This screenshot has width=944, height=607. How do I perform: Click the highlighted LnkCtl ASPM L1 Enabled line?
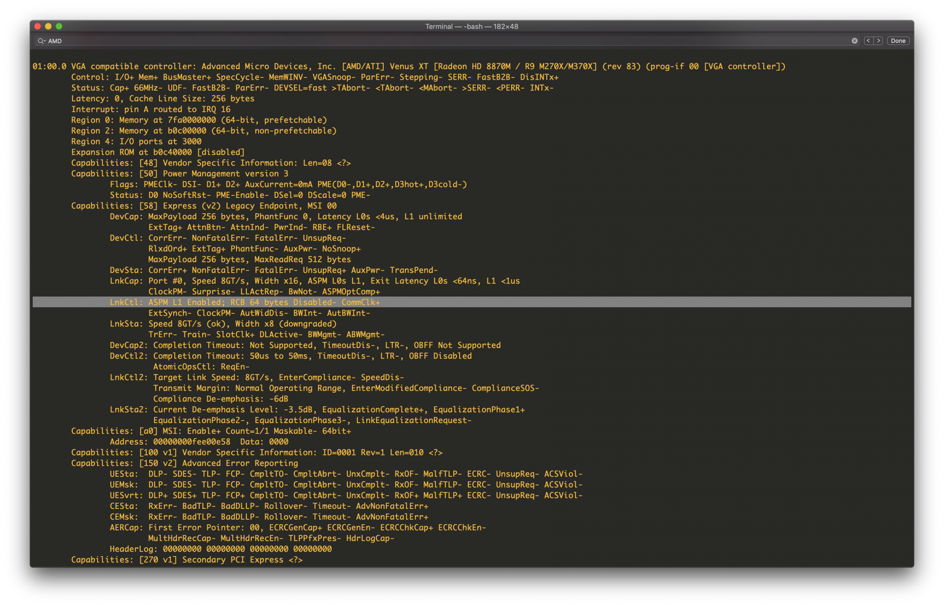click(x=244, y=302)
